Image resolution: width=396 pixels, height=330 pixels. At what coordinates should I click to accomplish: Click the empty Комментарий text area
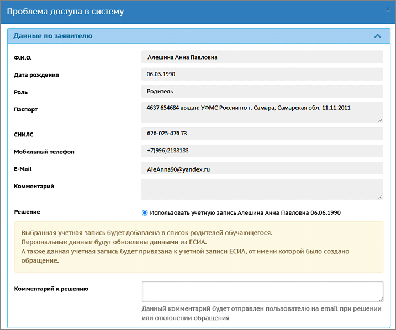(x=262, y=189)
